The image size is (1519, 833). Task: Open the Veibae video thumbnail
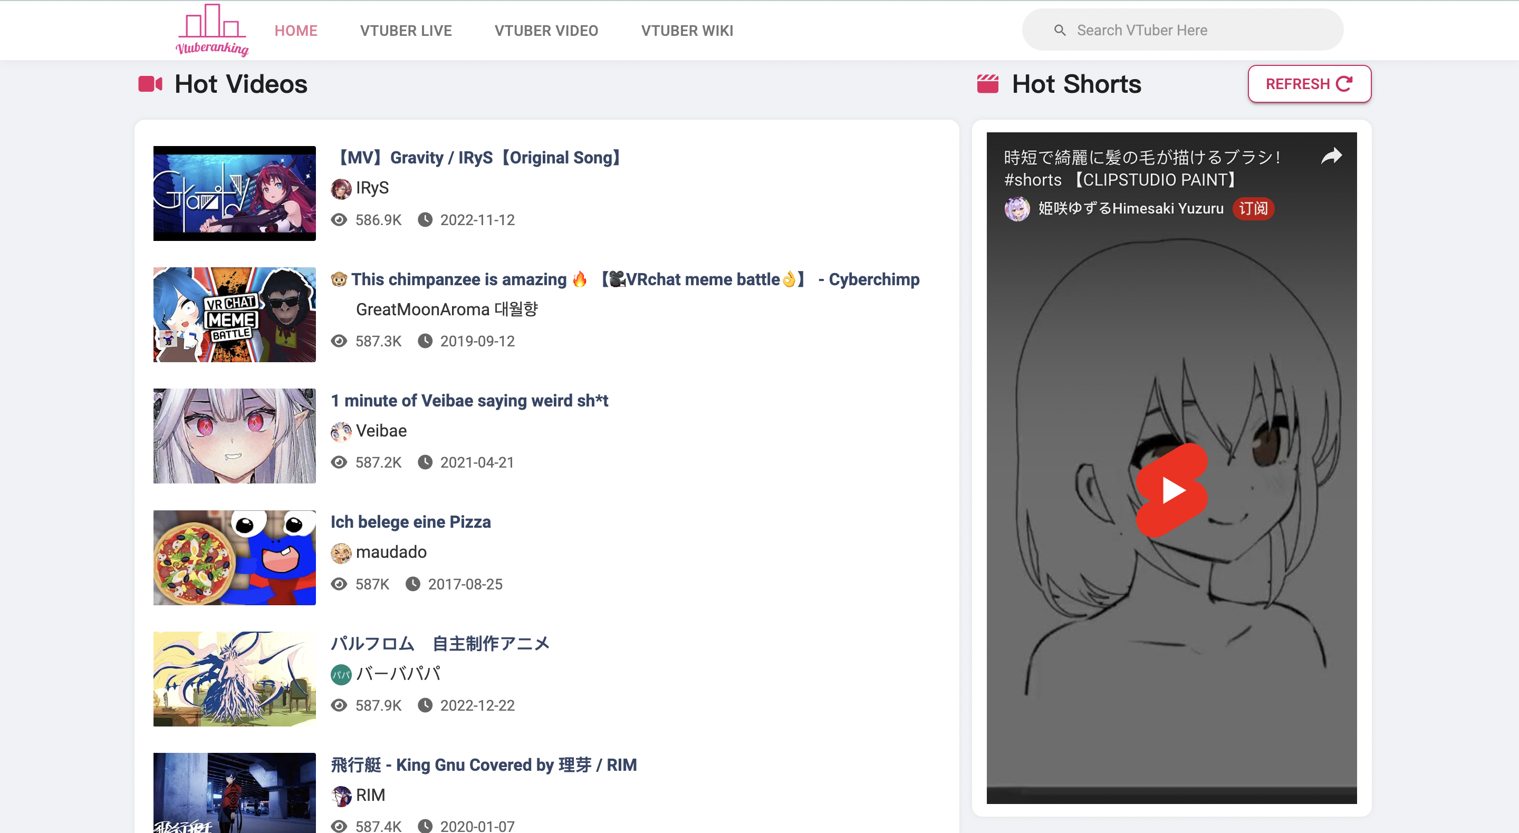tap(234, 436)
